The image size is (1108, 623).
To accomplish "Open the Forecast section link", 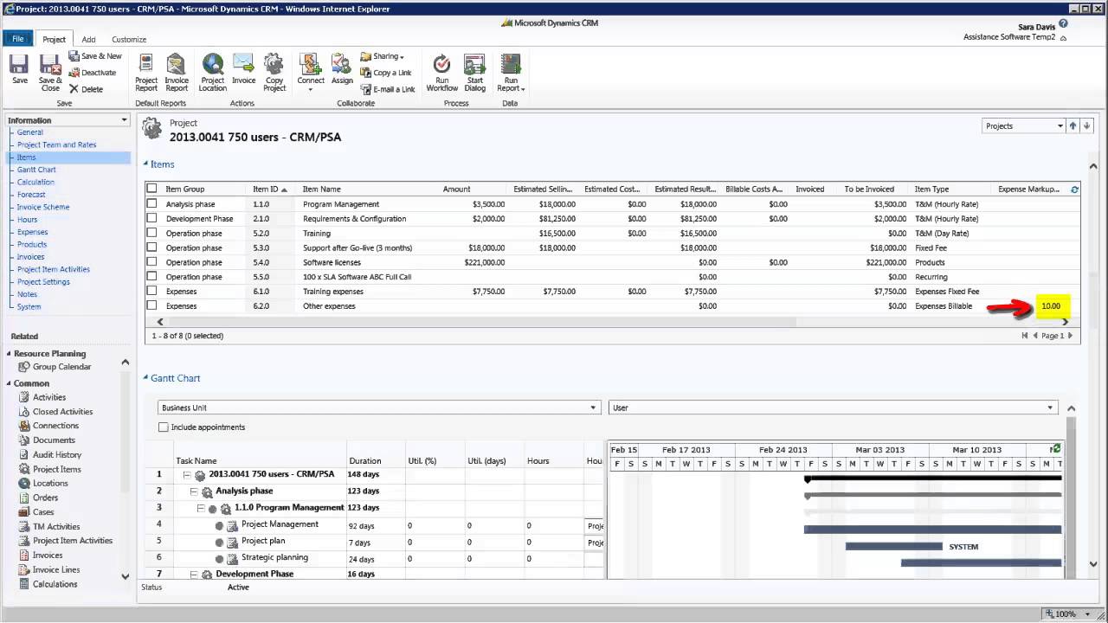I will (x=31, y=195).
